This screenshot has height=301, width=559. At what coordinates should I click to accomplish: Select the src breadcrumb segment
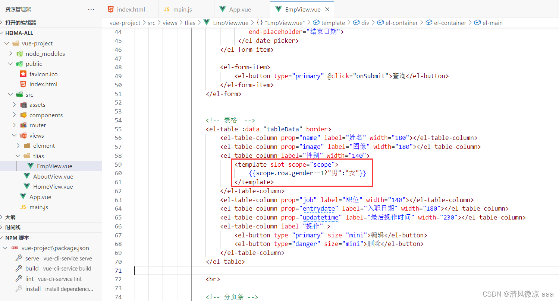click(x=151, y=23)
